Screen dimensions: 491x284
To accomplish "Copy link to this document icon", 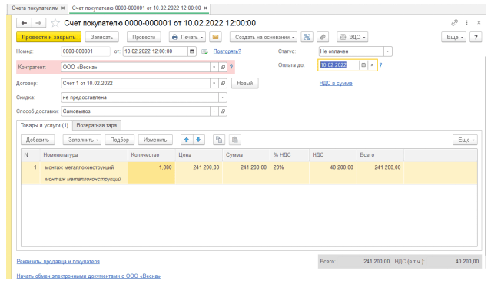I will [454, 22].
